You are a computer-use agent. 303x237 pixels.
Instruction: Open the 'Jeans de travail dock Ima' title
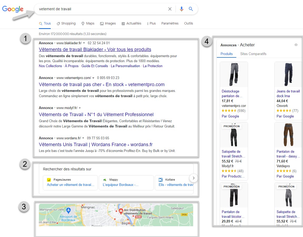[288, 93]
